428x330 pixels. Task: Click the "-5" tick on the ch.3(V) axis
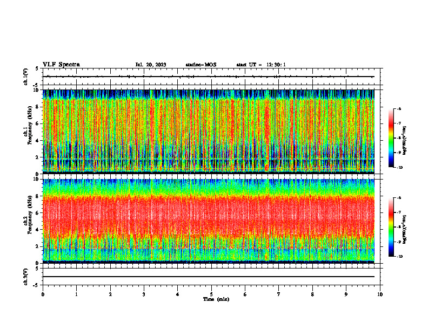pos(36,285)
